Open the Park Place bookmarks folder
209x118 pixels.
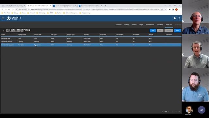[x=6, y=13]
